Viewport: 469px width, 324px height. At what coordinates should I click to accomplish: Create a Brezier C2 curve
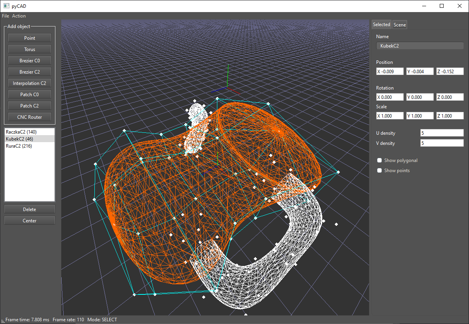29,72
